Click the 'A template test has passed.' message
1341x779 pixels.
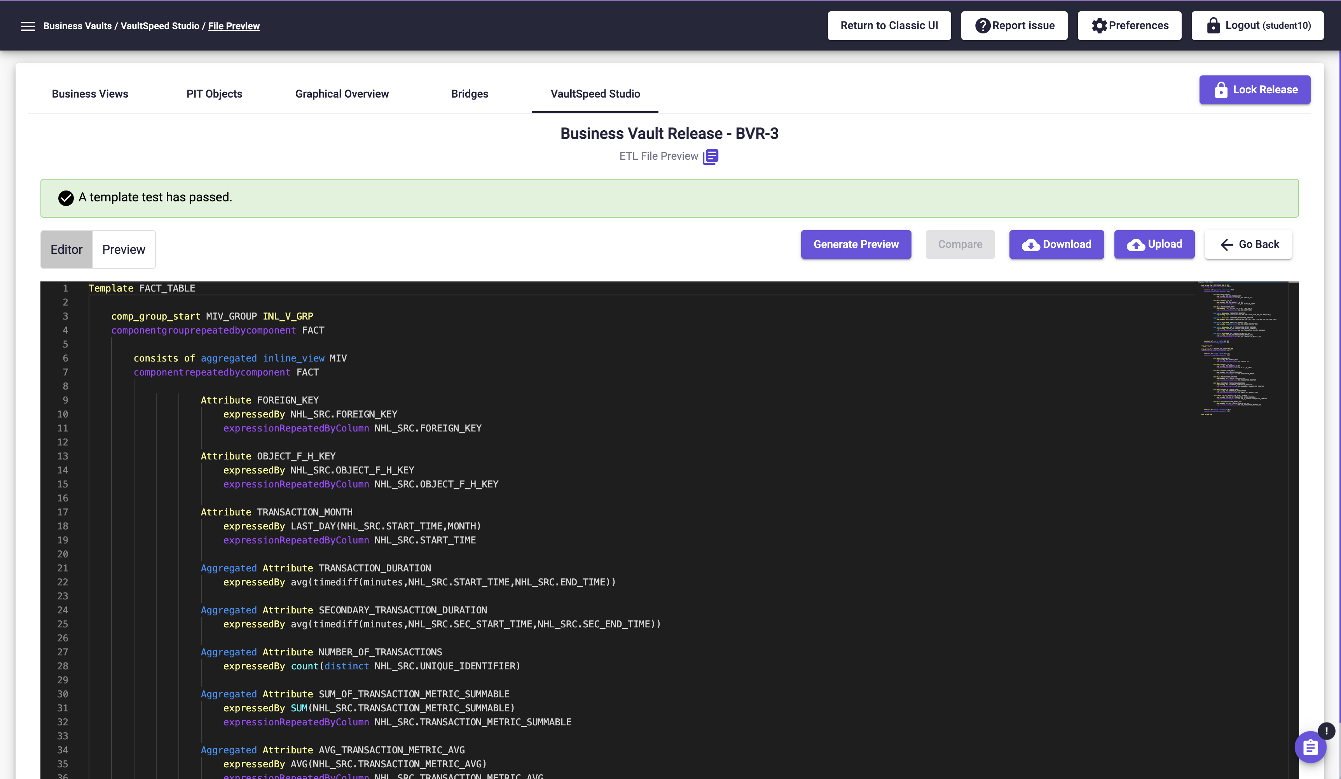(155, 197)
